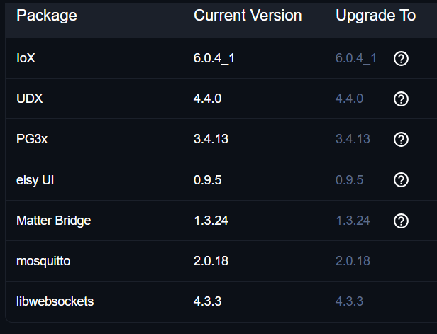Click the libwebsockets package name

[55, 301]
